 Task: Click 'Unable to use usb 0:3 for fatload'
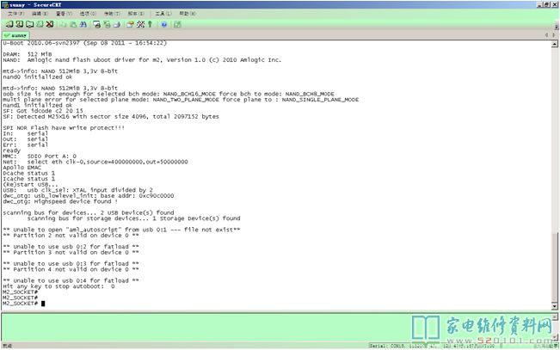pos(71,264)
